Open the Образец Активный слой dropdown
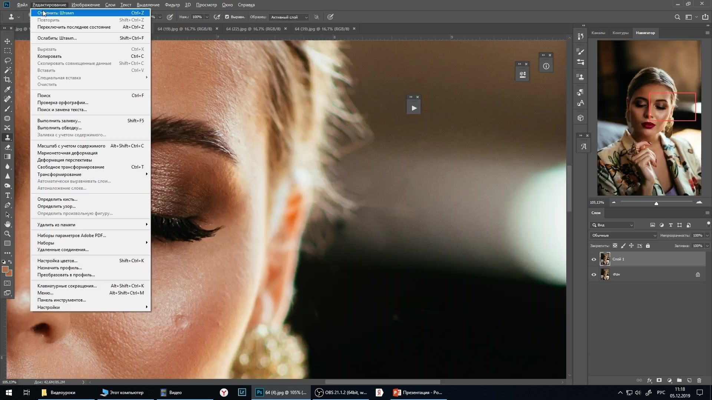This screenshot has width=712, height=400. point(289,17)
